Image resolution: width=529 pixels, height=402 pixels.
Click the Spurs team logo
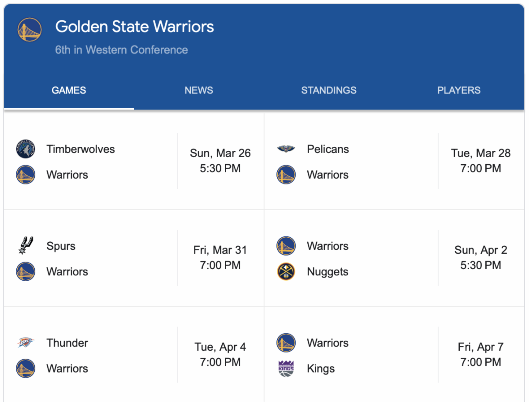click(26, 246)
